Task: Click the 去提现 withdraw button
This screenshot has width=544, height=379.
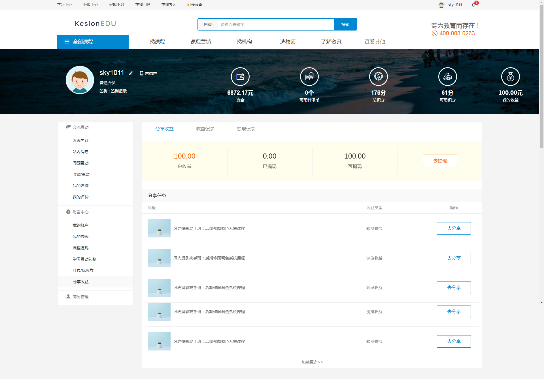Action: pos(440,161)
